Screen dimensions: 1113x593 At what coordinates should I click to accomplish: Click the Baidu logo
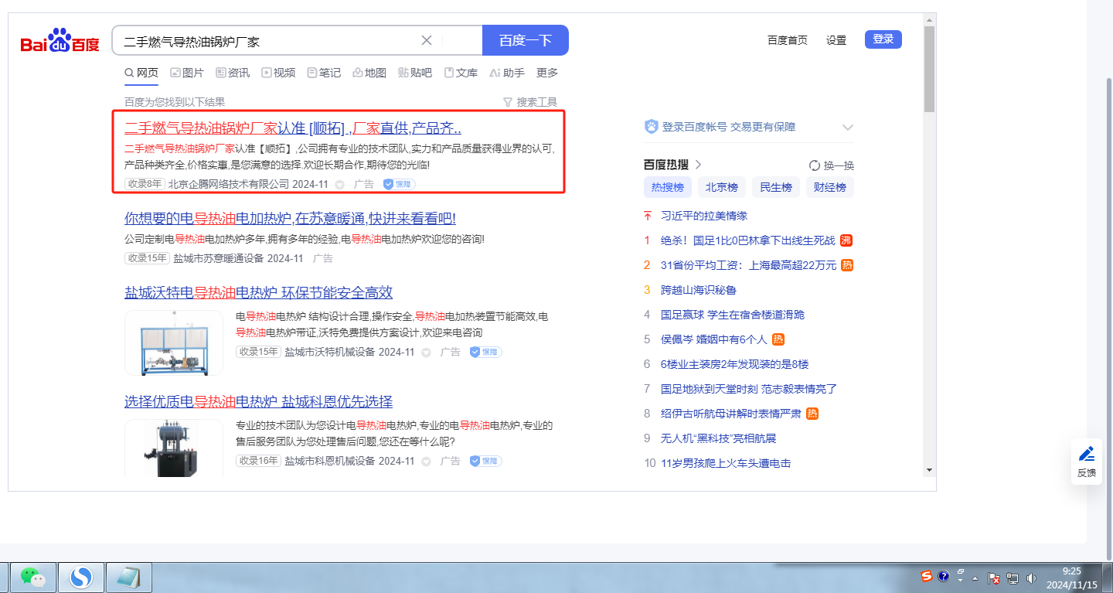tap(60, 41)
